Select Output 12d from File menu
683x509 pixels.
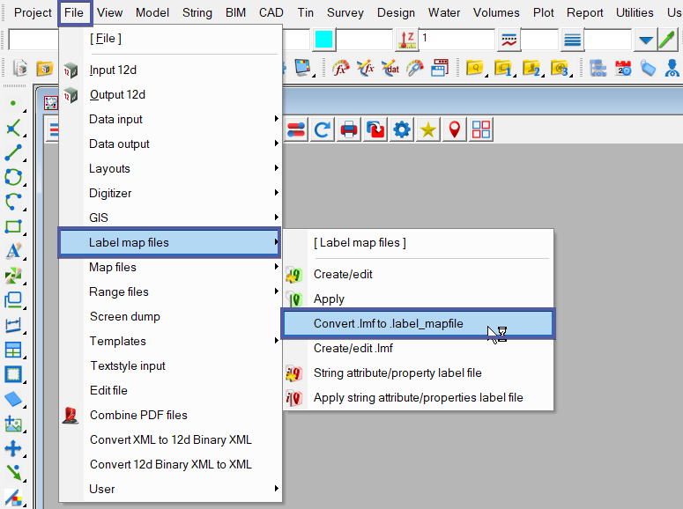coord(170,94)
